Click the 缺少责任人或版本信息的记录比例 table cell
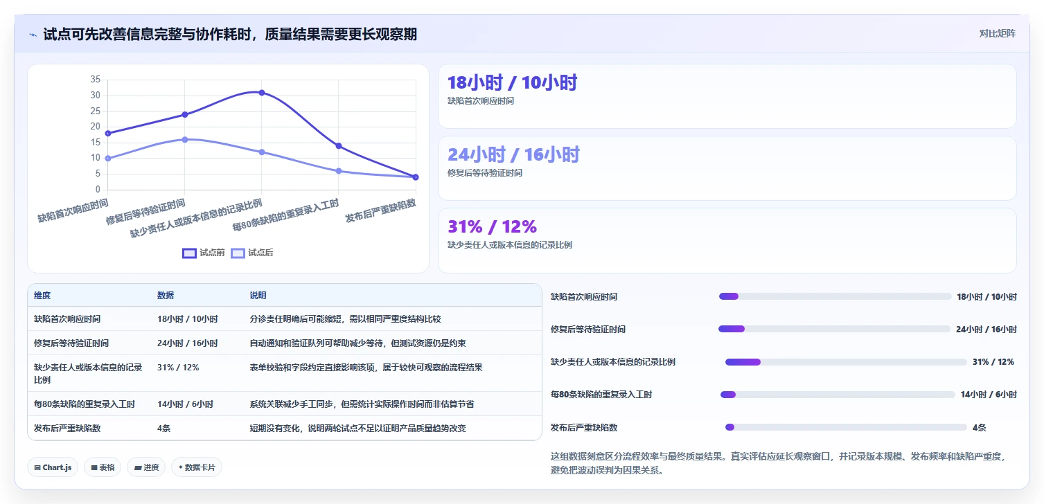 click(x=88, y=374)
